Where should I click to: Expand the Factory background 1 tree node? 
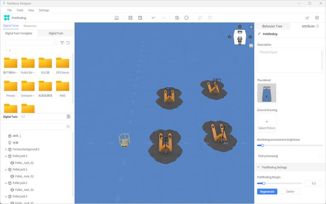pos(6,149)
